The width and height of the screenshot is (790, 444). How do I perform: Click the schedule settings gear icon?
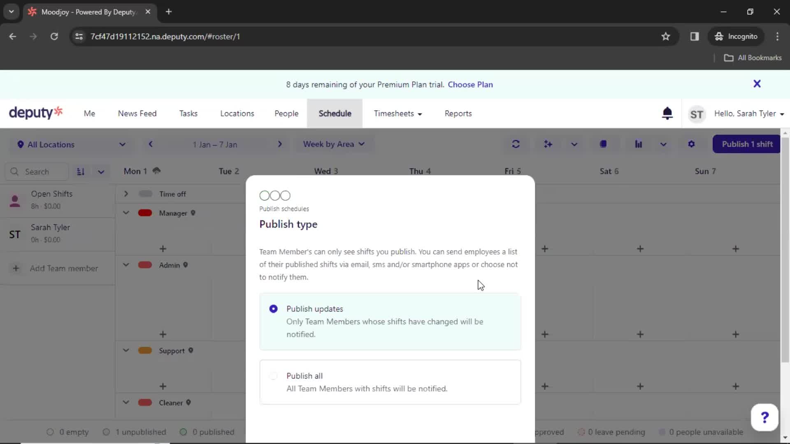point(691,143)
